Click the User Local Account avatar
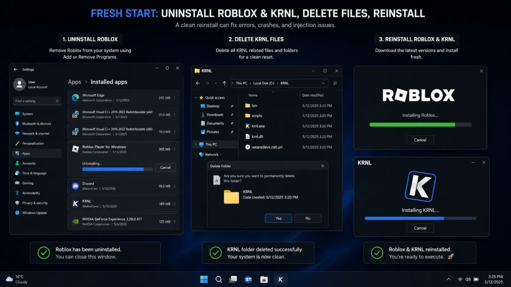This screenshot has height=287, width=511. pos(19,84)
